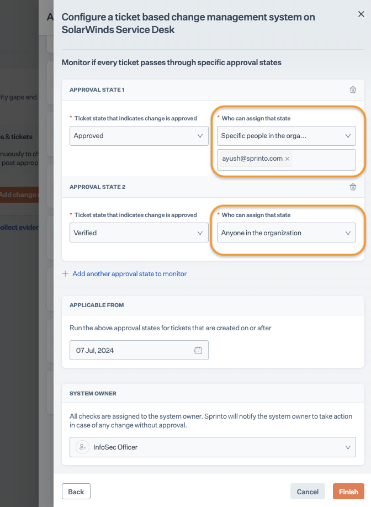Click the 07 Jul, 2024 date field

point(139,350)
